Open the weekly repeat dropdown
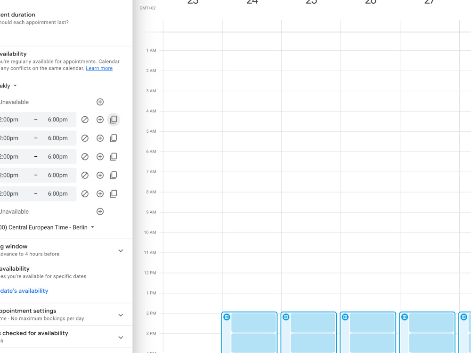 (8, 86)
